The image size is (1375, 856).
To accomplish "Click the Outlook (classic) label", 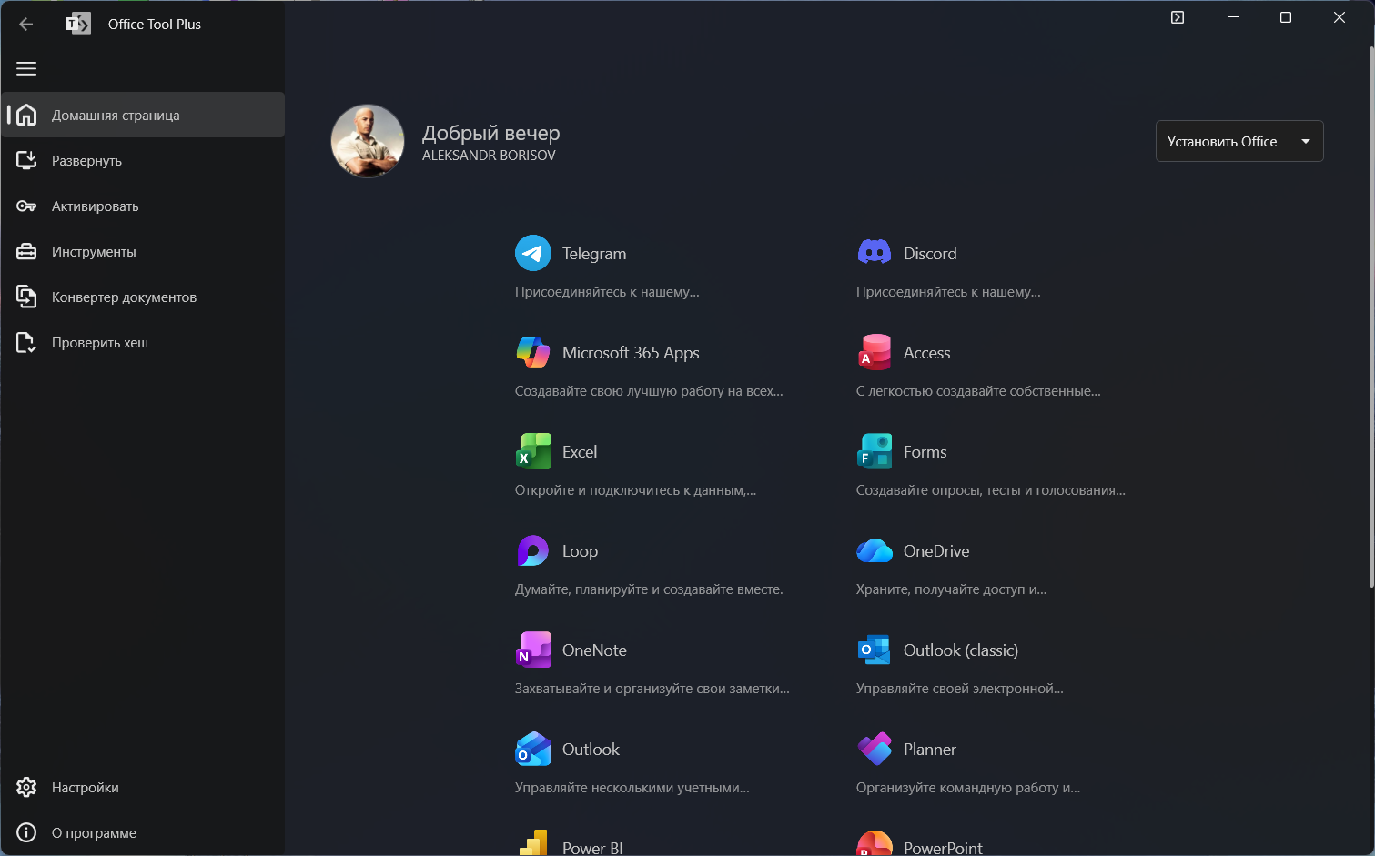I will [960, 650].
